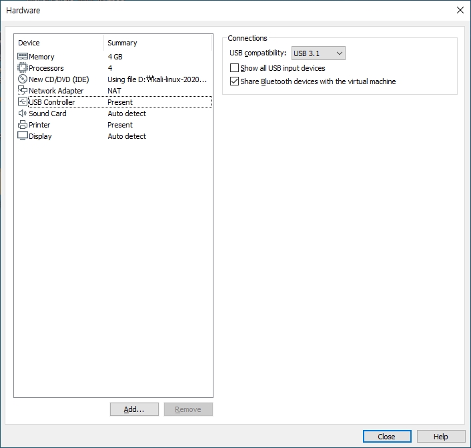The width and height of the screenshot is (471, 448).
Task: Click the Processors count value 4
Action: [x=110, y=68]
